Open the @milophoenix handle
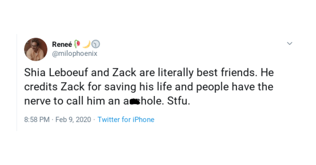The image size is (316, 165). [x=74, y=53]
